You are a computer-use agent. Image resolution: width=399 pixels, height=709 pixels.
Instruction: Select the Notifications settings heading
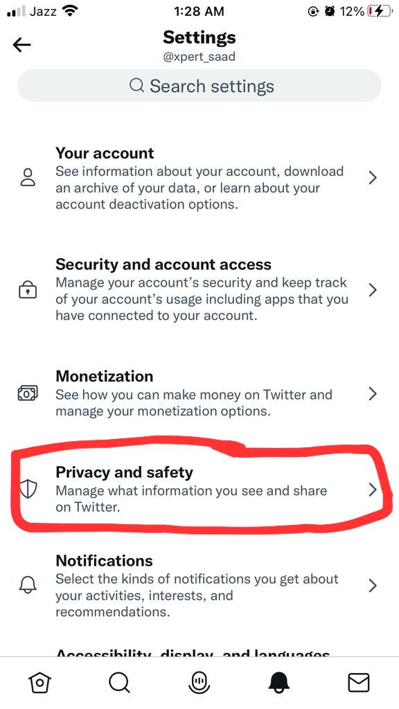click(104, 561)
